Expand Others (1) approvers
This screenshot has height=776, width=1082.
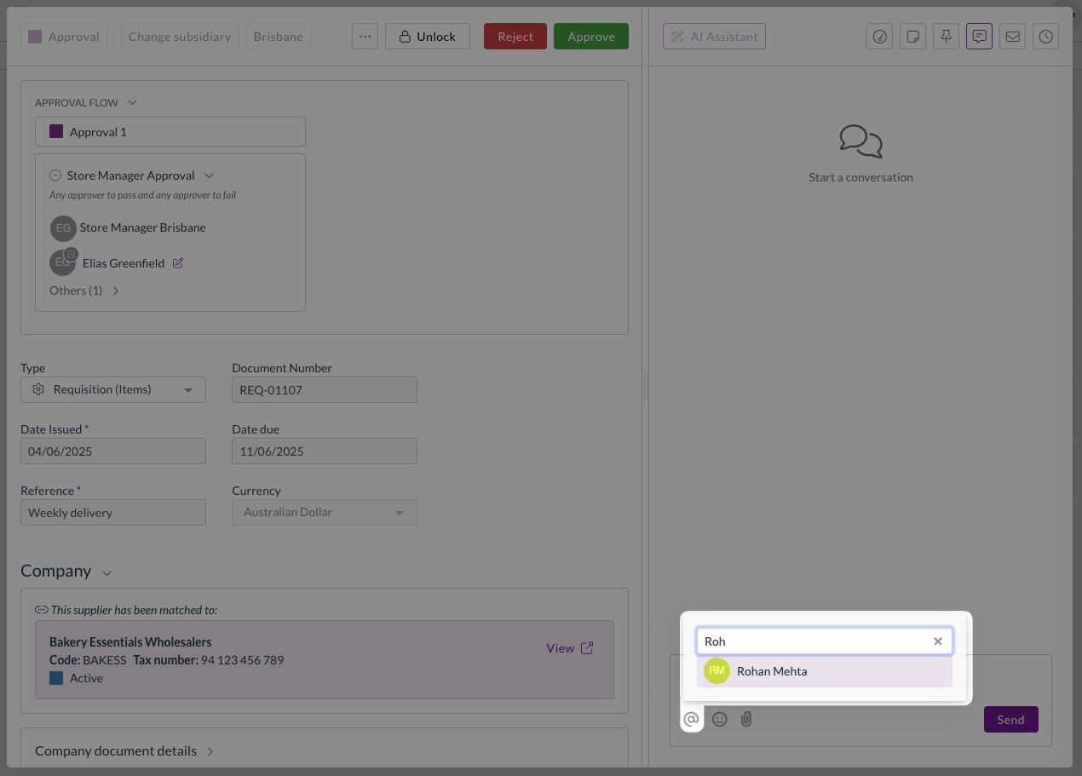pos(84,290)
